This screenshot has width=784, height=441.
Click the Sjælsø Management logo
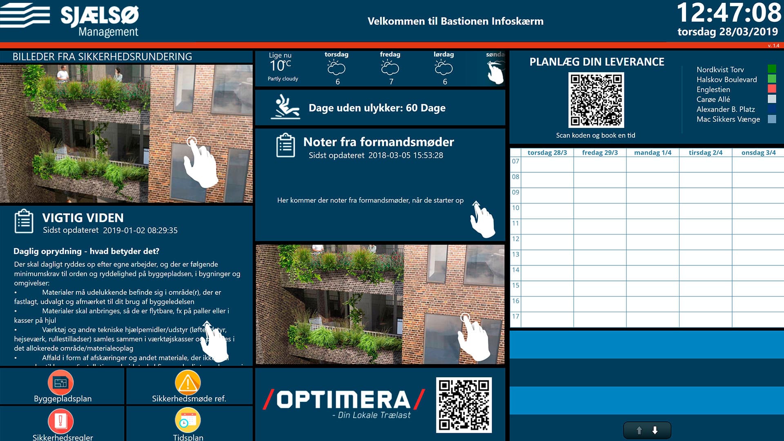click(69, 20)
